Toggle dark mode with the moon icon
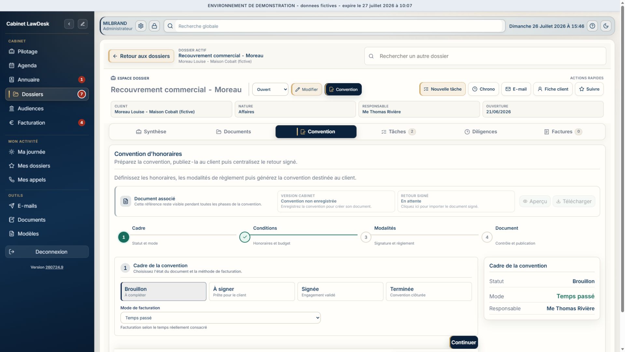 606,26
